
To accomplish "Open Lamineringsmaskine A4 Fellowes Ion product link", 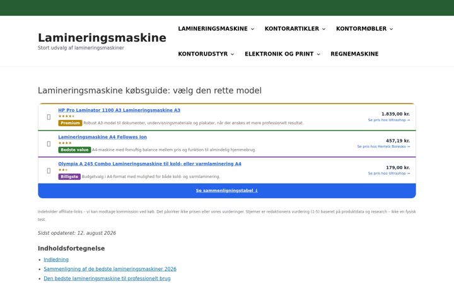I will pyautogui.click(x=103, y=137).
